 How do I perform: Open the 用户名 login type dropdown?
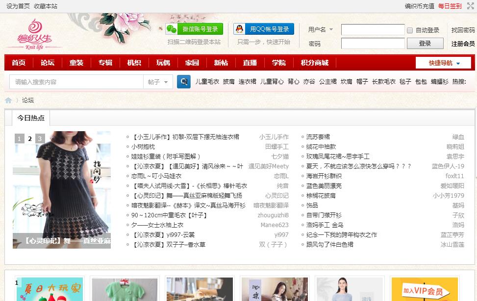click(x=321, y=30)
